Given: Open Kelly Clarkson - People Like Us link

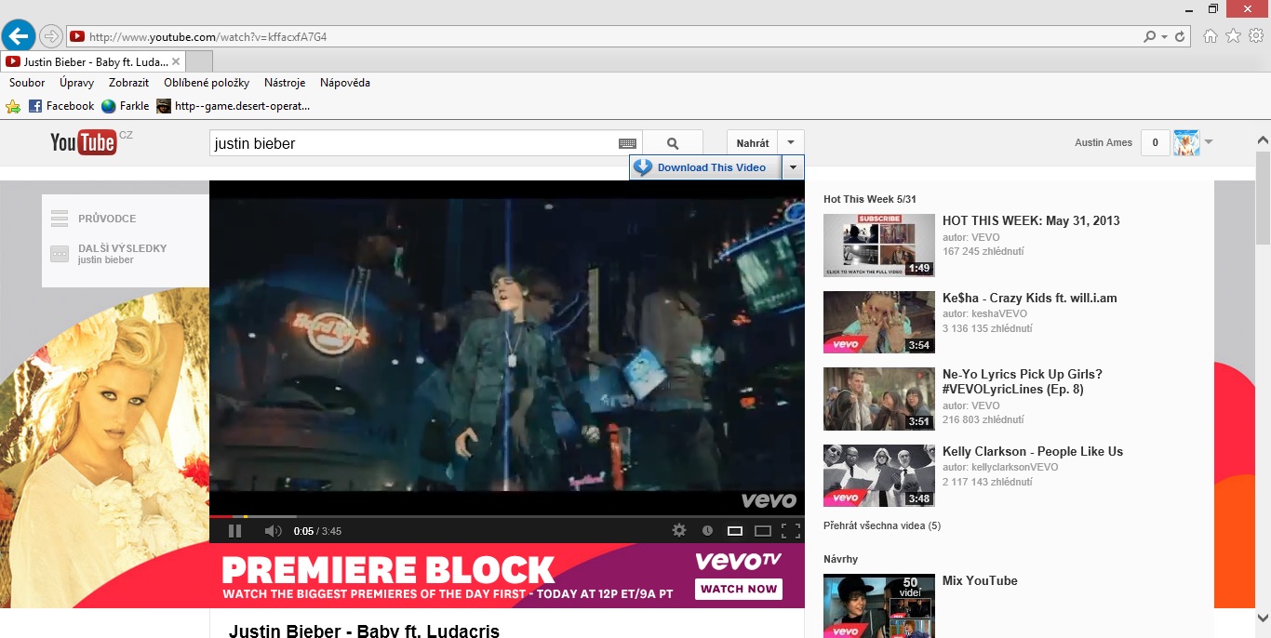Looking at the screenshot, I should coord(1033,451).
